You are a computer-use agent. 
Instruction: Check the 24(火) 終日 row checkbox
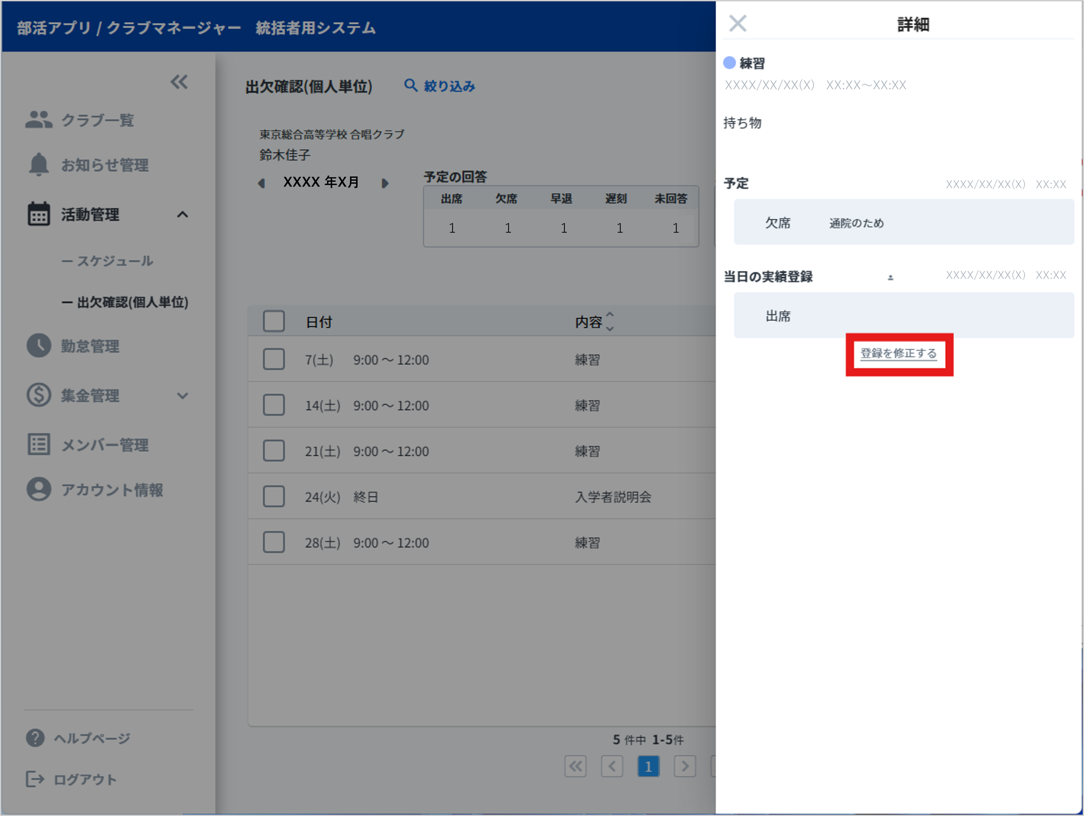point(273,497)
